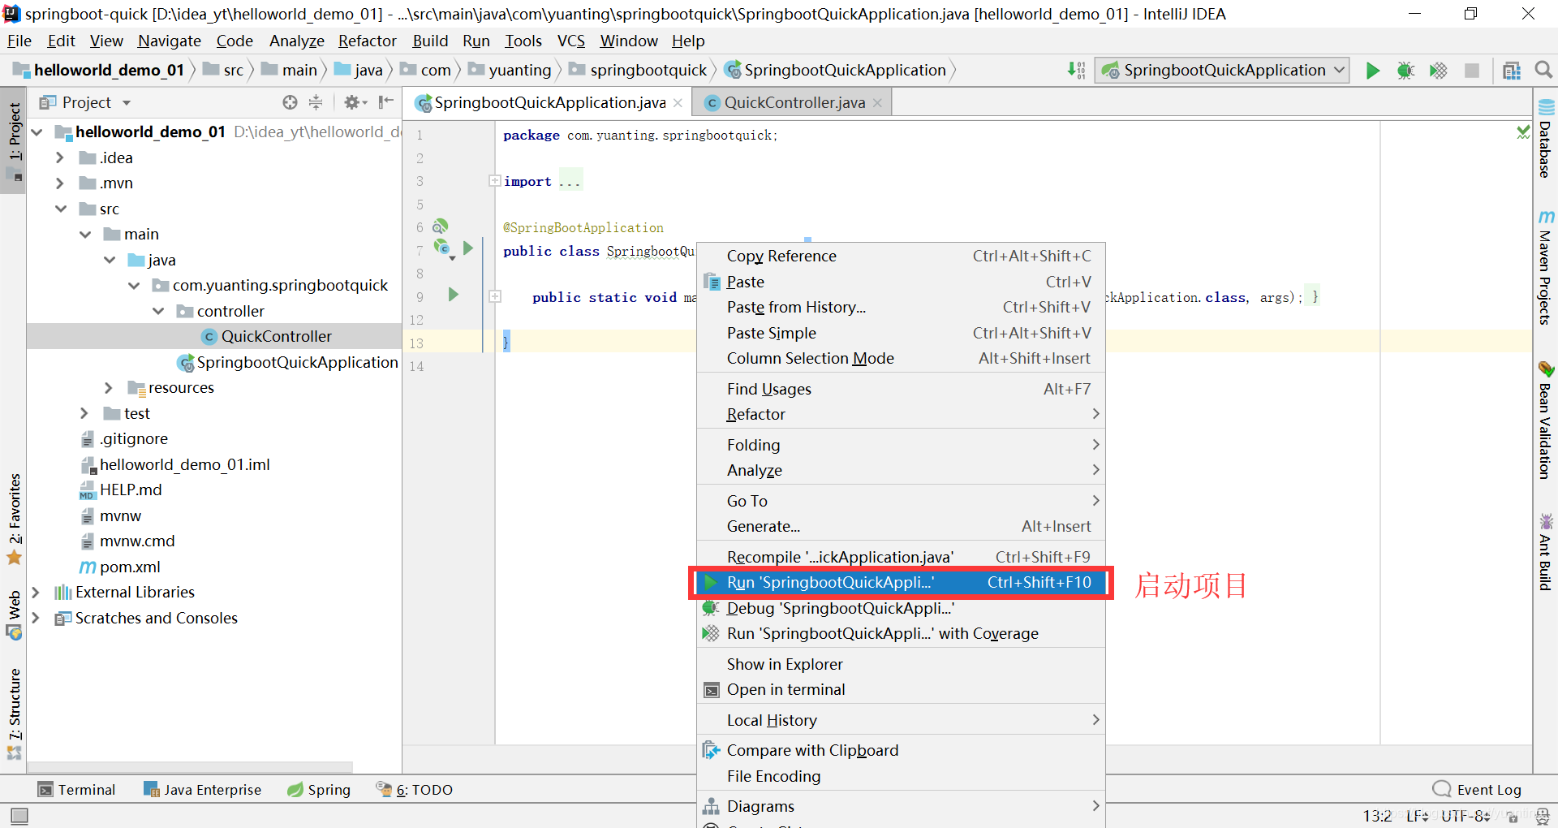Image resolution: width=1558 pixels, height=828 pixels.
Task: Click the Spring bean gutter icon line 6
Action: click(441, 226)
